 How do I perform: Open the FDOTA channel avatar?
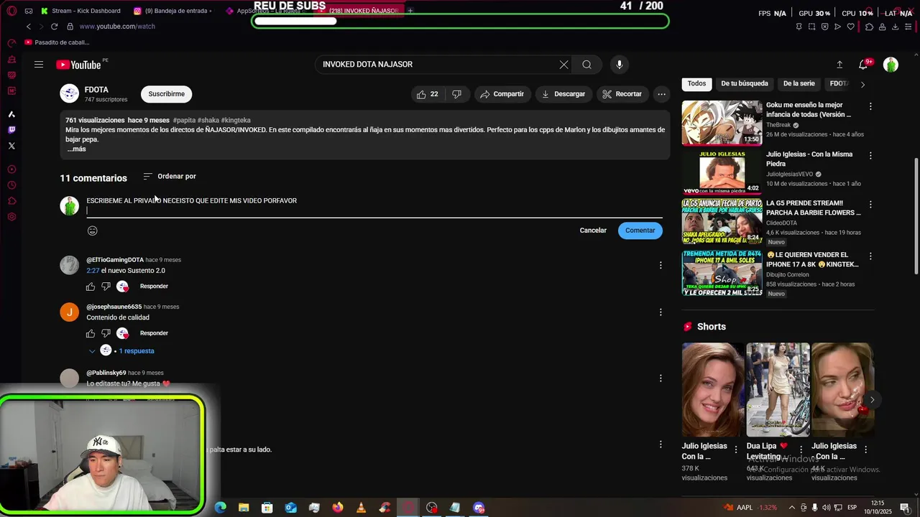70,94
